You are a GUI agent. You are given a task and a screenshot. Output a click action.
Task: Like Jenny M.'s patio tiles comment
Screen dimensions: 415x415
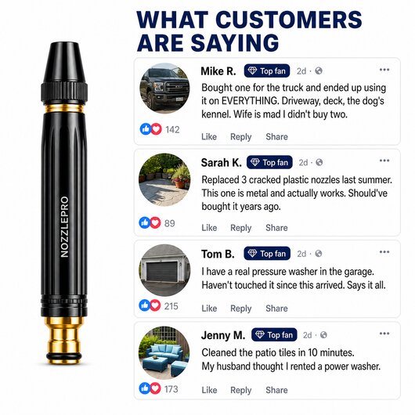click(209, 390)
